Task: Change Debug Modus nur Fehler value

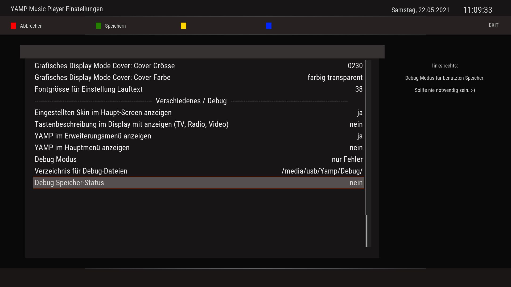Action: (x=347, y=159)
